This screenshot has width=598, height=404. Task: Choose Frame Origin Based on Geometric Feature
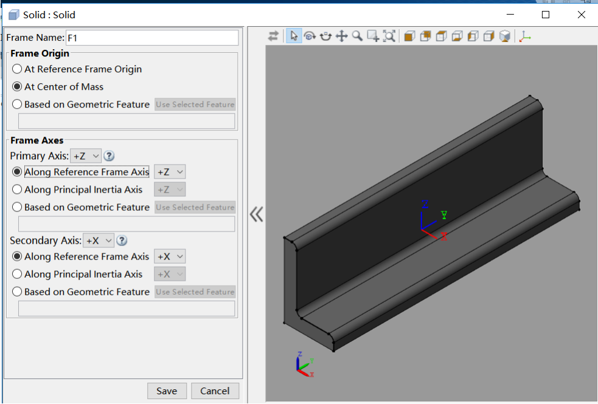click(17, 104)
